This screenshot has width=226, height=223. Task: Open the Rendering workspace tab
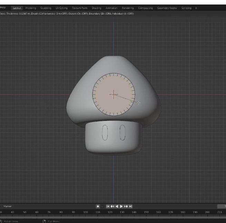[x=128, y=8]
